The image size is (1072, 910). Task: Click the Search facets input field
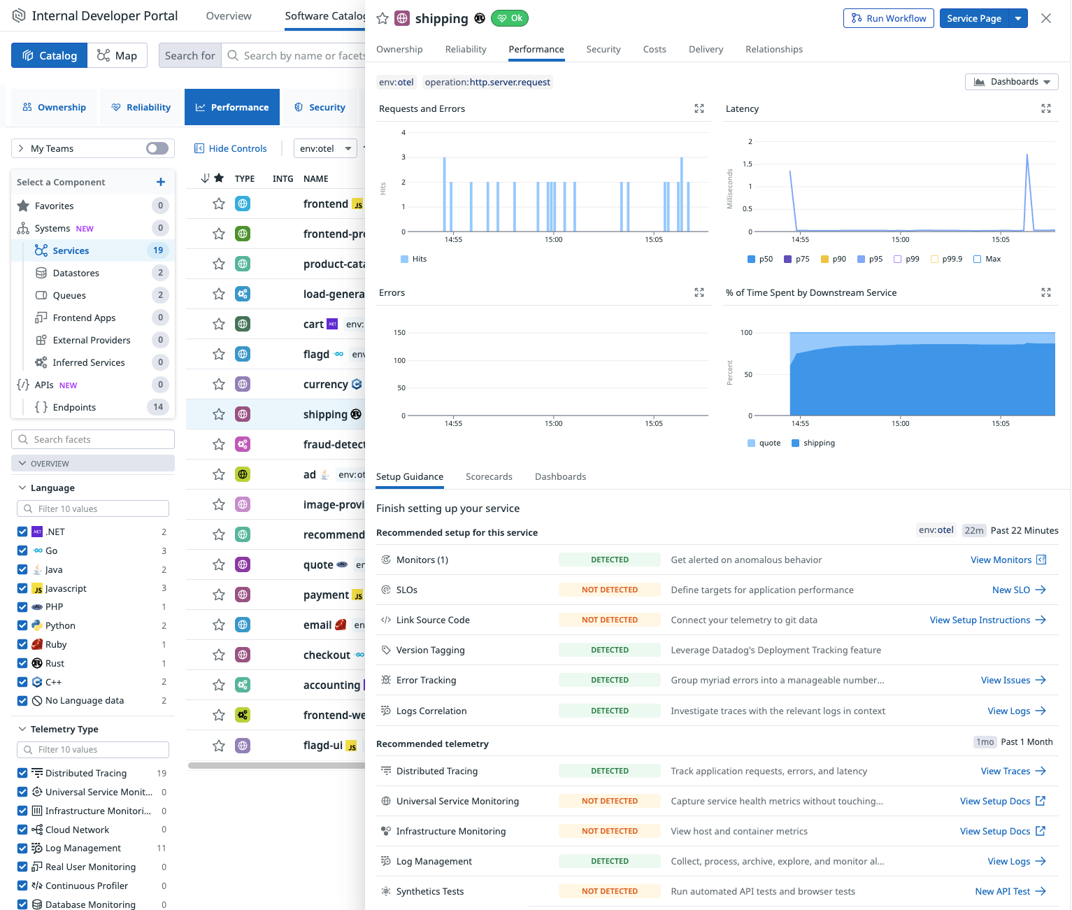pos(93,439)
